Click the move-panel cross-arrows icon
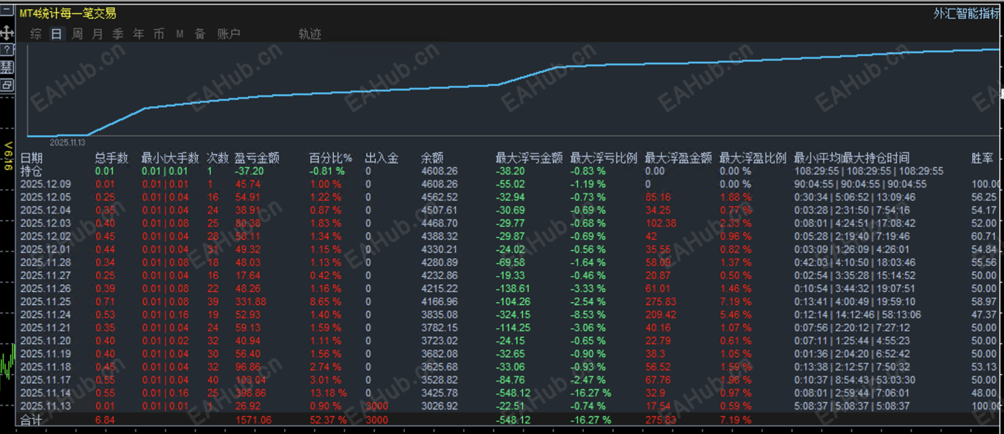Image resolution: width=1004 pixels, height=434 pixels. pos(7,33)
